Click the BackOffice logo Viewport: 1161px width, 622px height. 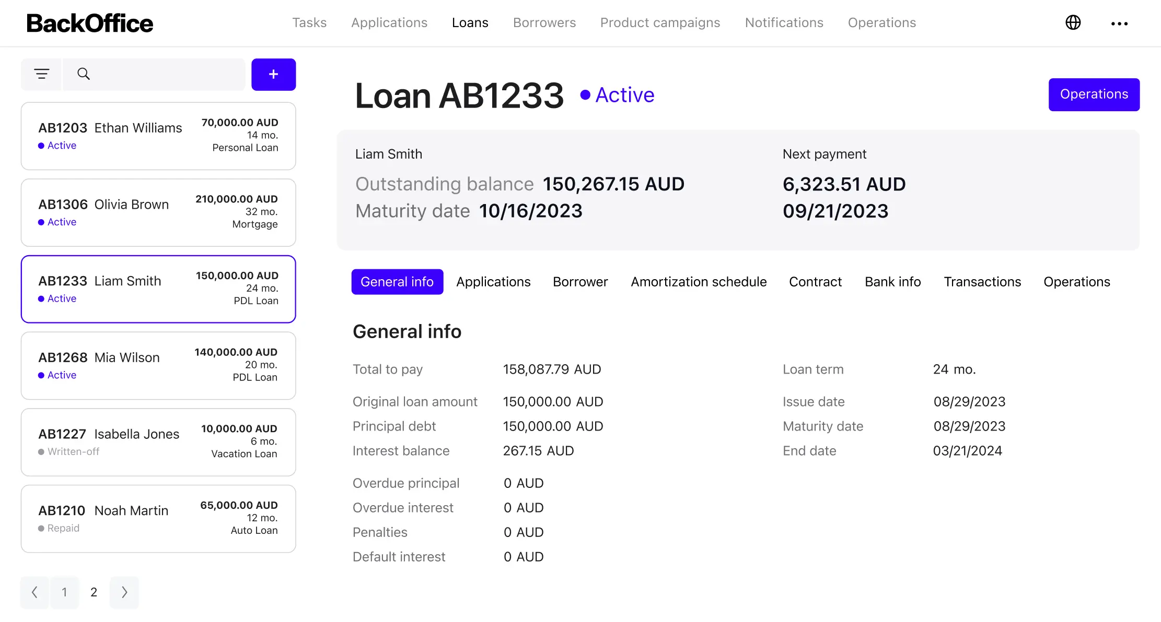point(89,23)
